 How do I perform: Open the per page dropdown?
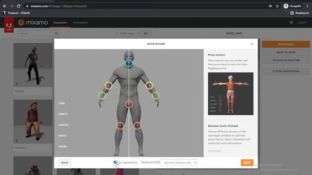[128, 34]
